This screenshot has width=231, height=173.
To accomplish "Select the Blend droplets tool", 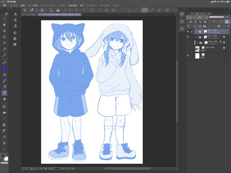I will (4, 107).
